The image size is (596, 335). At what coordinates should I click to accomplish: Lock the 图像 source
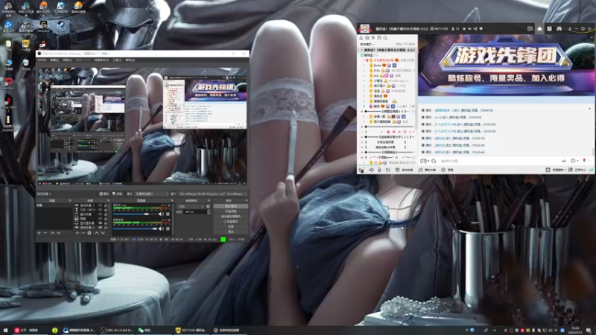(106, 219)
